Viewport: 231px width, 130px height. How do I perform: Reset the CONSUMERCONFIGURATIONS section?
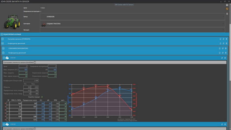pyautogui.click(x=223, y=48)
